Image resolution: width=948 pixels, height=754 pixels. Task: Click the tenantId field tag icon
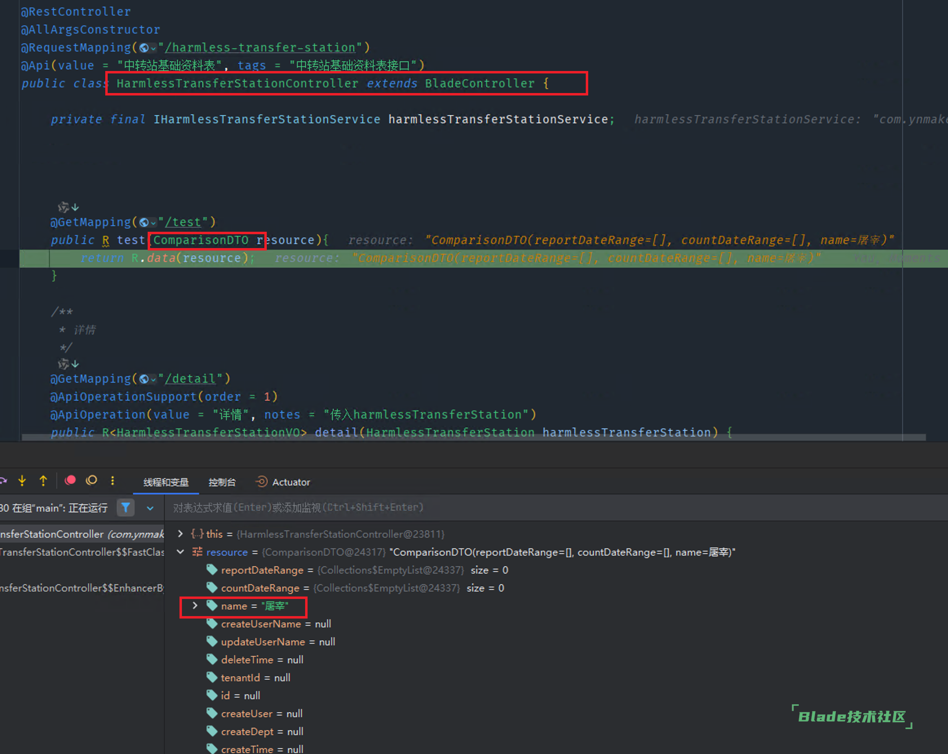point(212,677)
